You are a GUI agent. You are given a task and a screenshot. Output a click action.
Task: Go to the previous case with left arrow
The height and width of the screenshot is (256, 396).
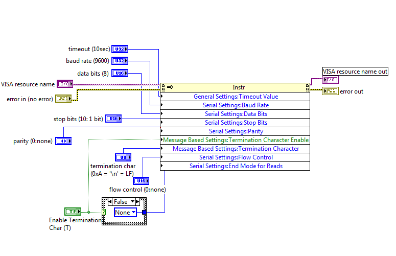tap(110, 202)
